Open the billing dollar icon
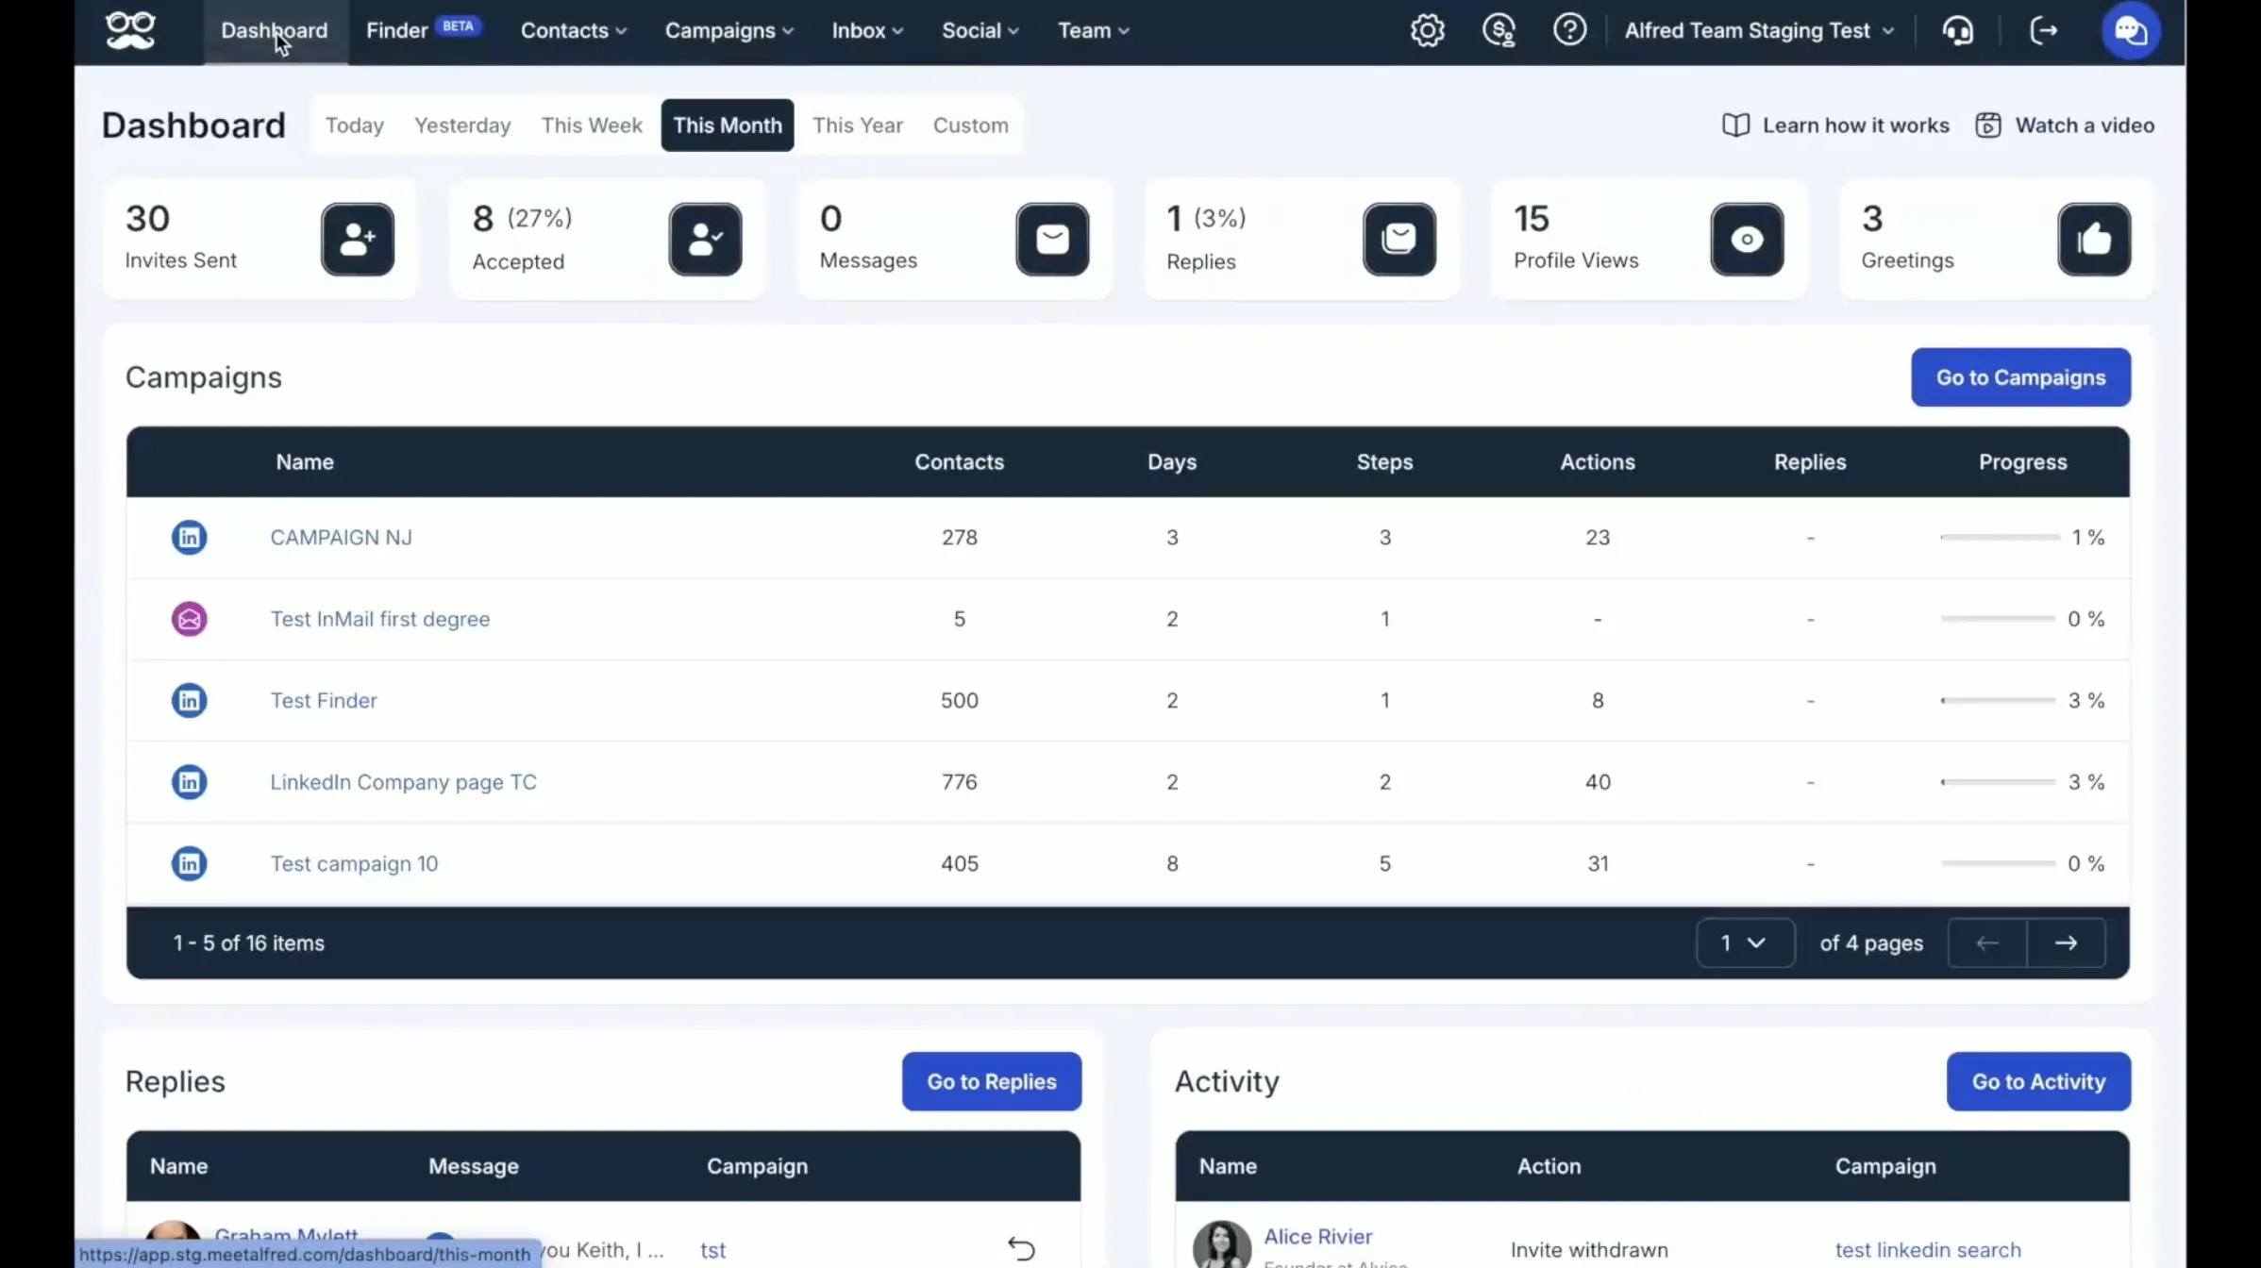 pos(1499,30)
